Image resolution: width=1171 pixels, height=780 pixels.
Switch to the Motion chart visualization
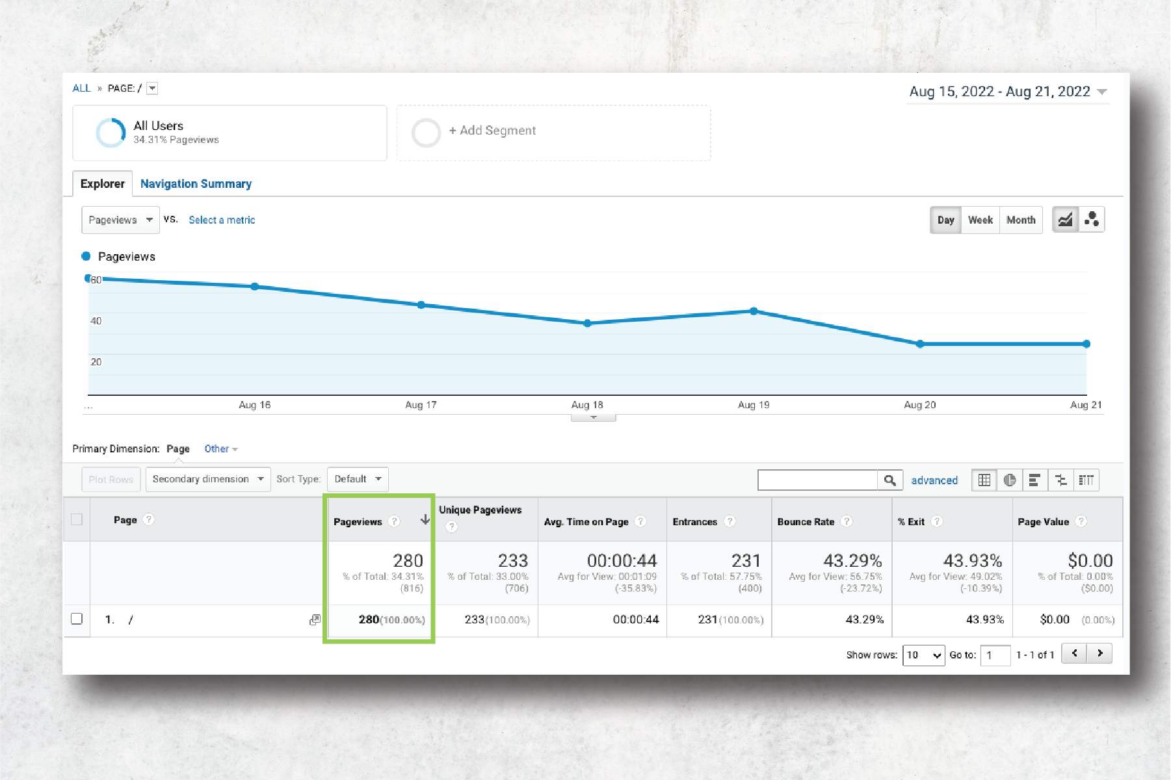point(1092,220)
